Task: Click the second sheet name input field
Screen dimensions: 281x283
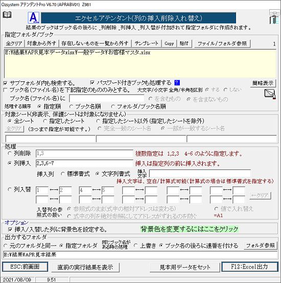Action: (141, 139)
